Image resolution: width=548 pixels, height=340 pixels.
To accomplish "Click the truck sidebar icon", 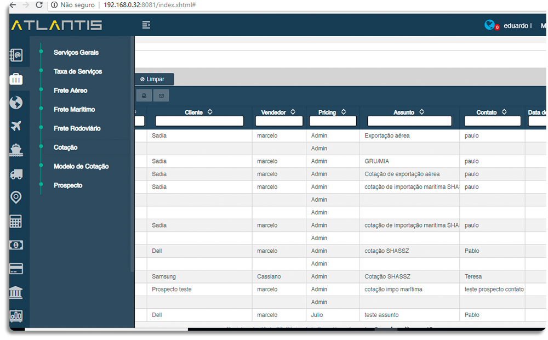I will (x=16, y=174).
